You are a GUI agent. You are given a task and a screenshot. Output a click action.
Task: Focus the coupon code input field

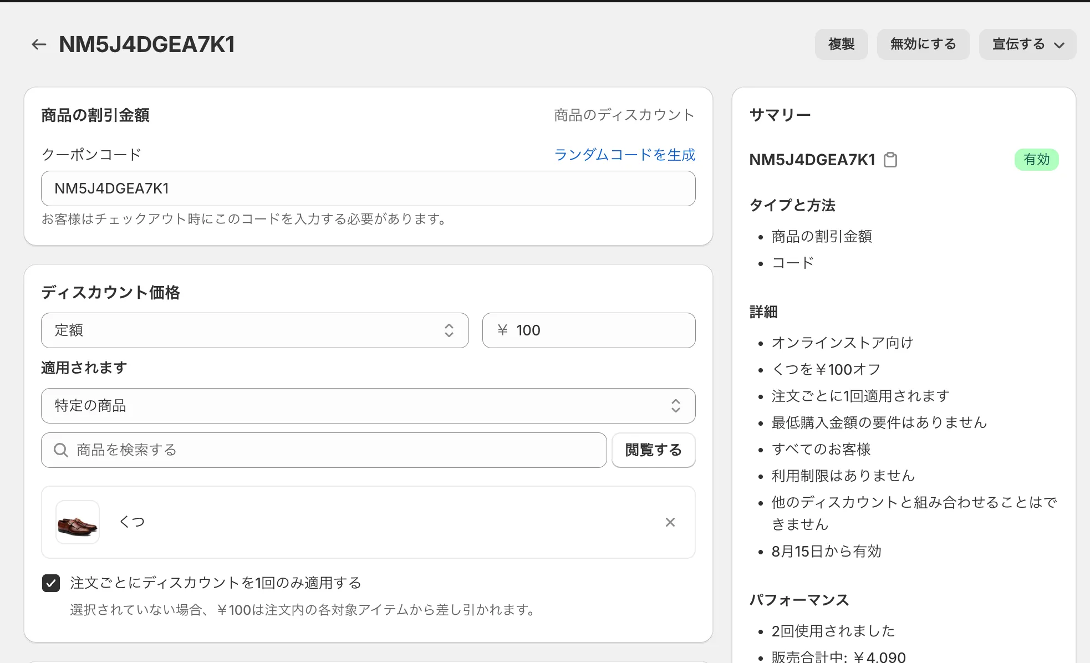pos(368,188)
